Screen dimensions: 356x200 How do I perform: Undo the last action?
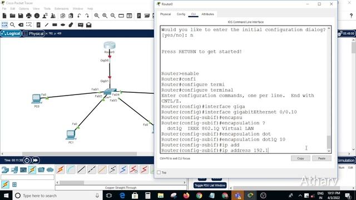point(79,16)
